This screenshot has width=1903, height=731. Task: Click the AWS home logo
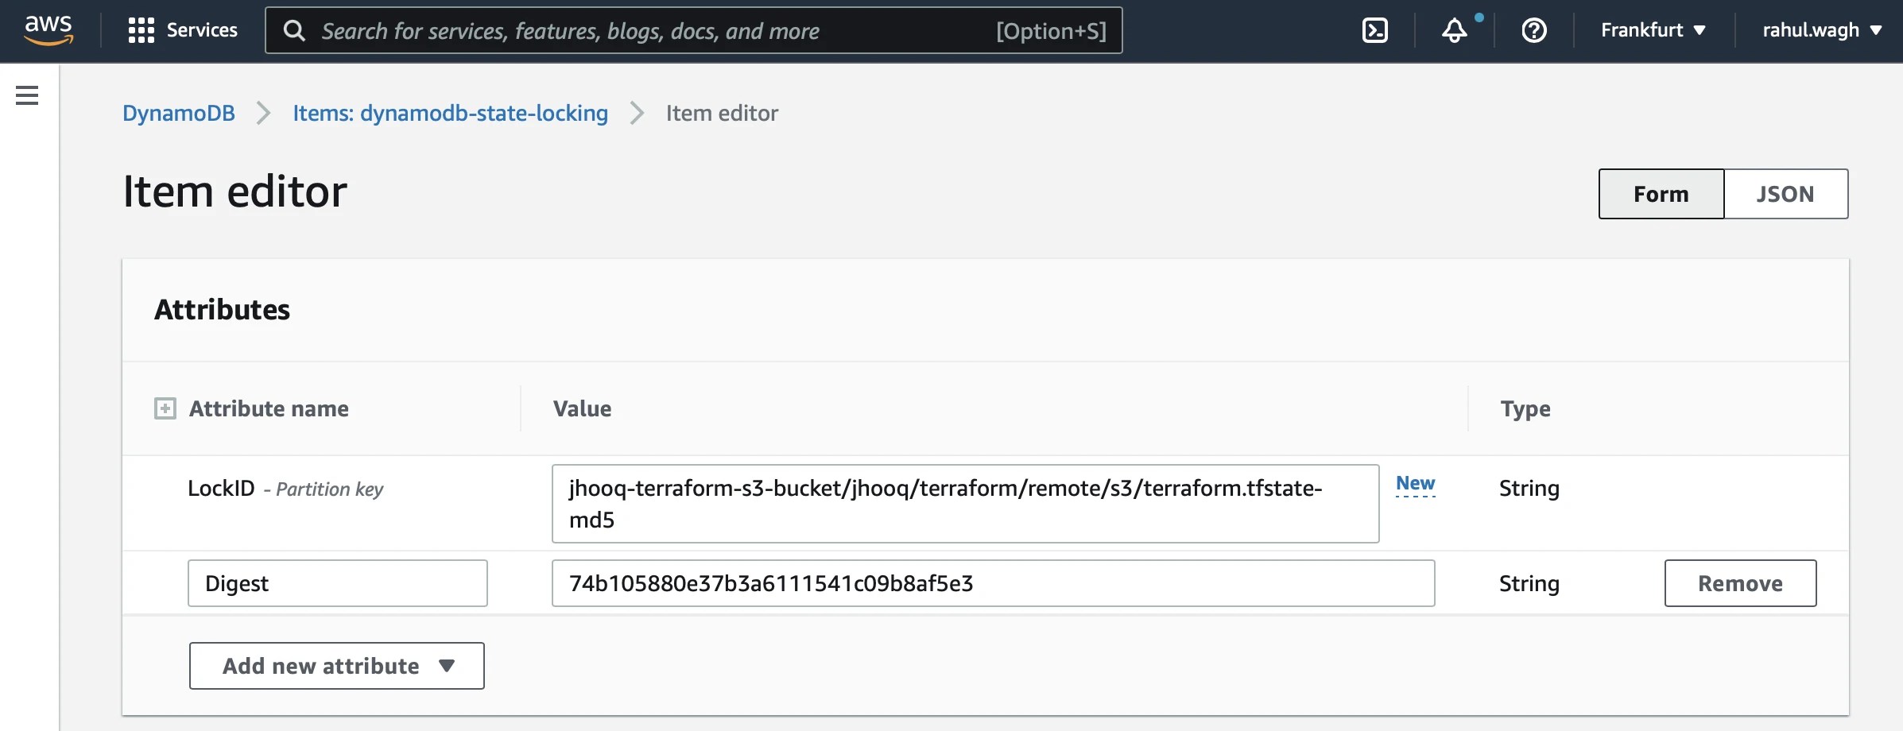click(48, 29)
